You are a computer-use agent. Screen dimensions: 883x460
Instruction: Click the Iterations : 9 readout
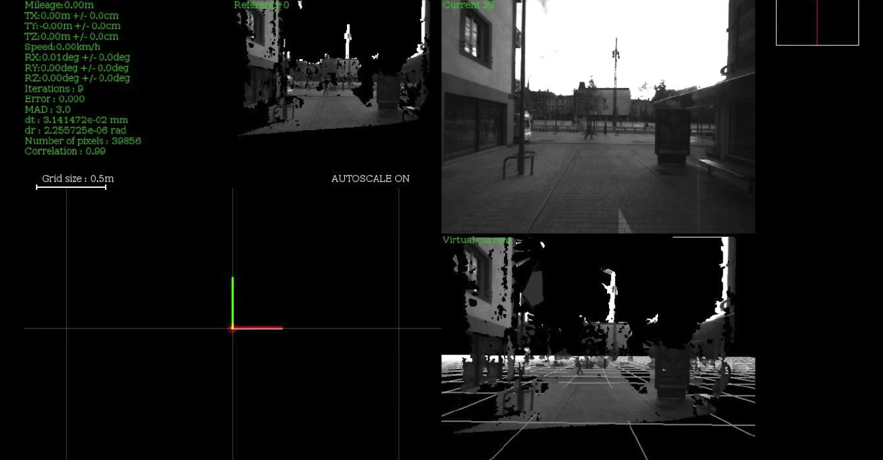click(54, 89)
